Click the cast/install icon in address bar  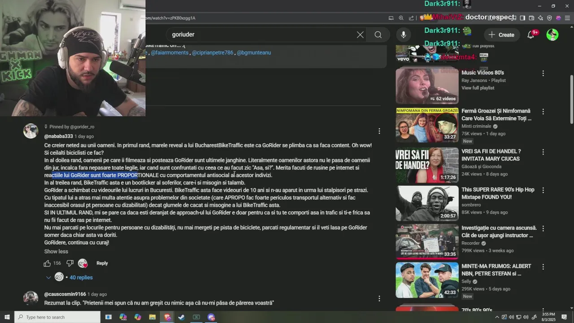tap(391, 18)
